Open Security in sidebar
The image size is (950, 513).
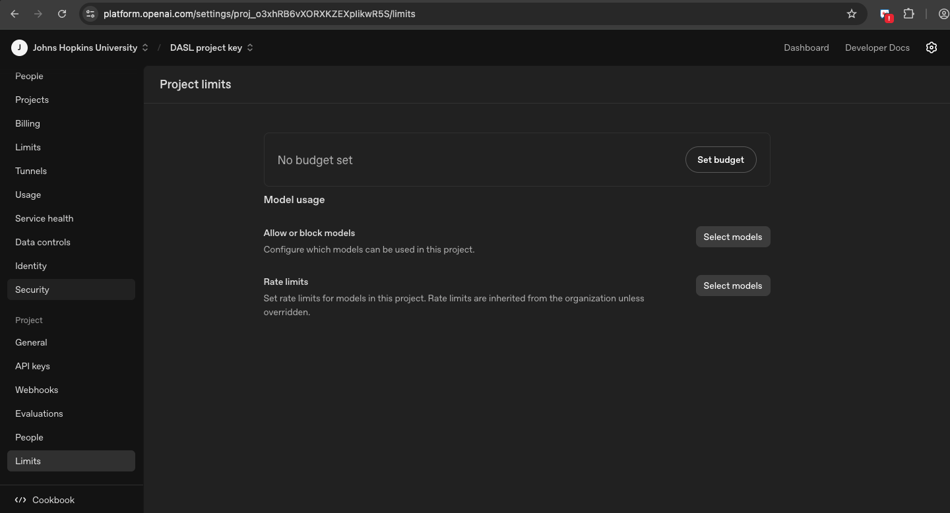(x=71, y=289)
